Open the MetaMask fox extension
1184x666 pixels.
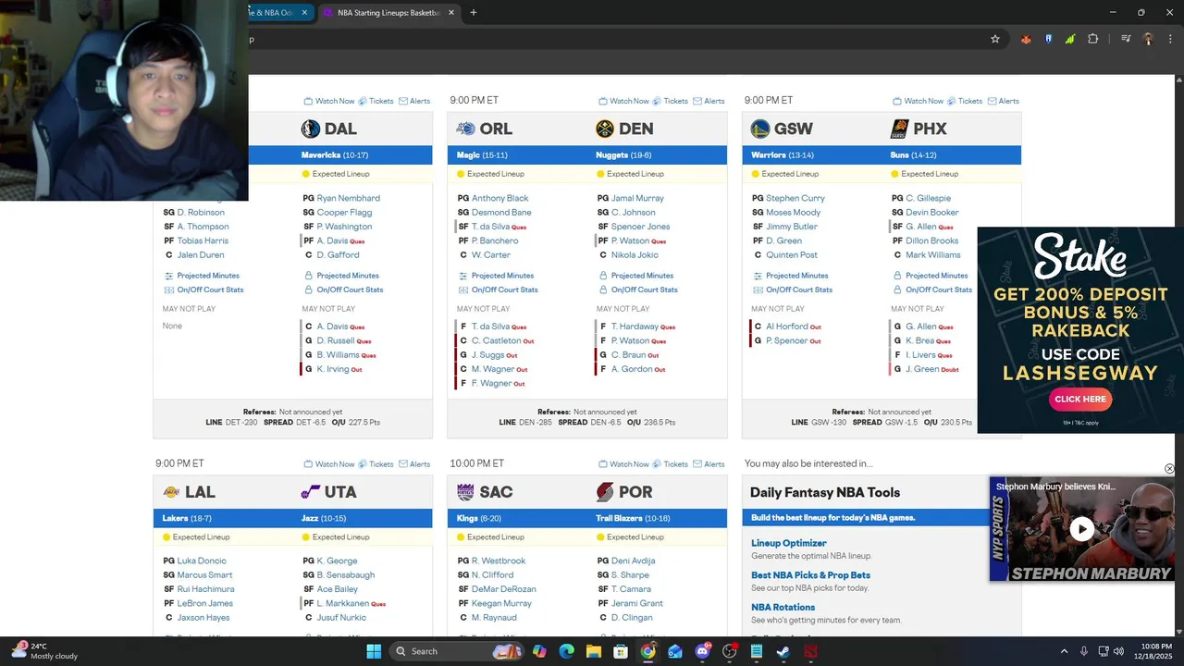point(1026,39)
